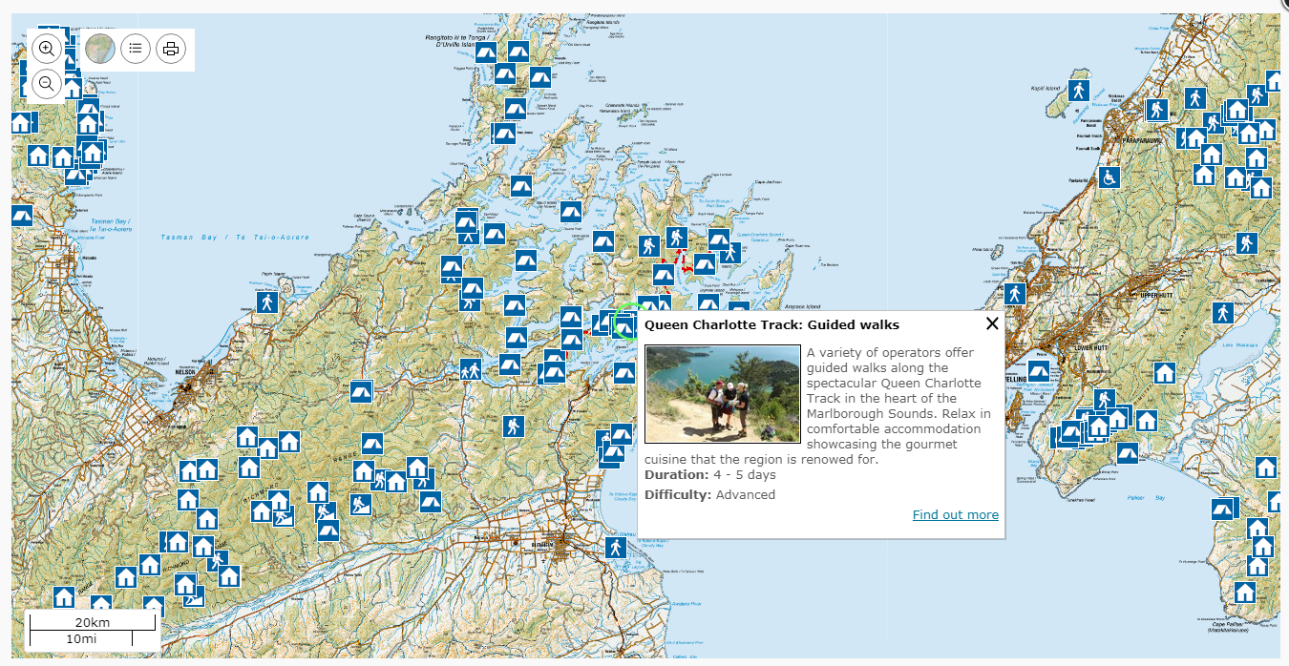Screen dimensions: 1289x666
Task: Select the green-circled highlighted campsite marker
Action: tap(626, 326)
